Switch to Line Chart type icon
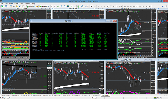 tap(58, 6)
